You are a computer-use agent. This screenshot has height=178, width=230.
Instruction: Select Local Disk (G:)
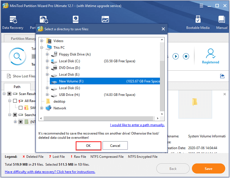(x=69, y=88)
